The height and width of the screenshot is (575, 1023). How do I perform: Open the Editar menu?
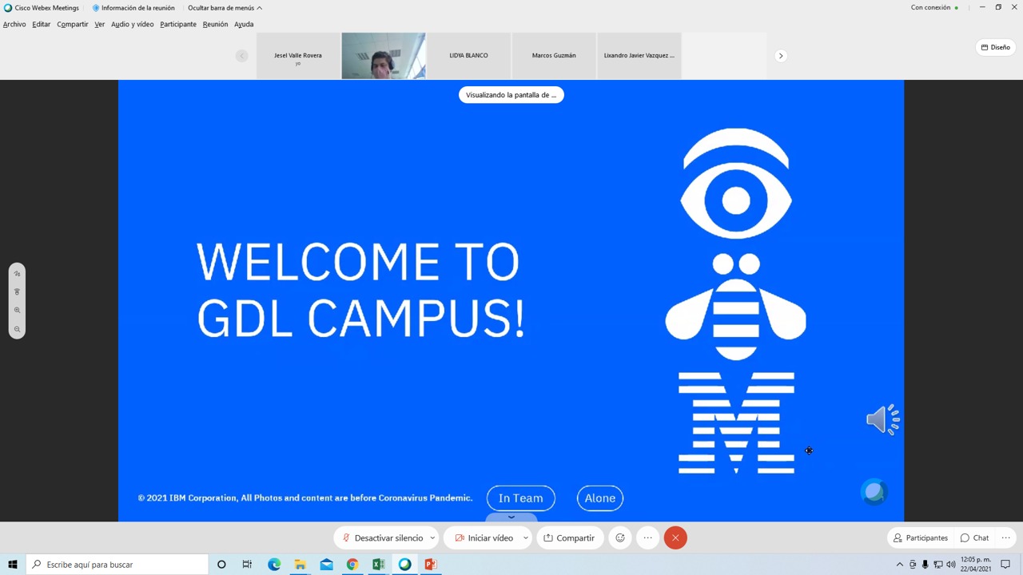(42, 24)
